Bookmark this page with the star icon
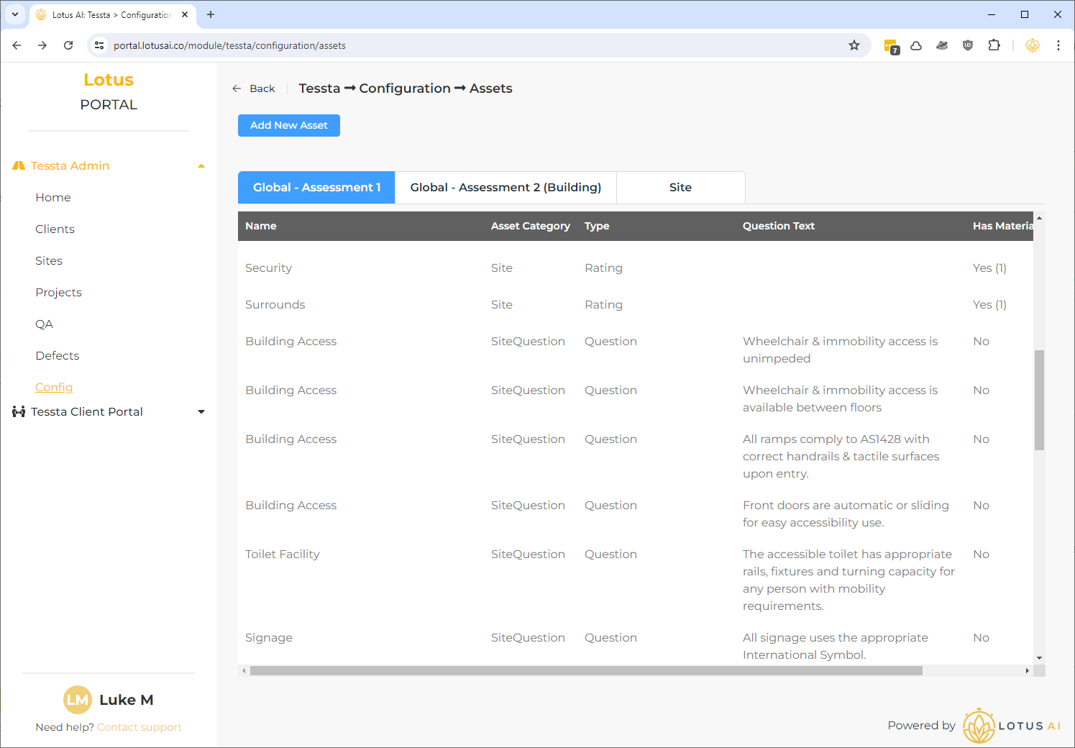 click(854, 45)
